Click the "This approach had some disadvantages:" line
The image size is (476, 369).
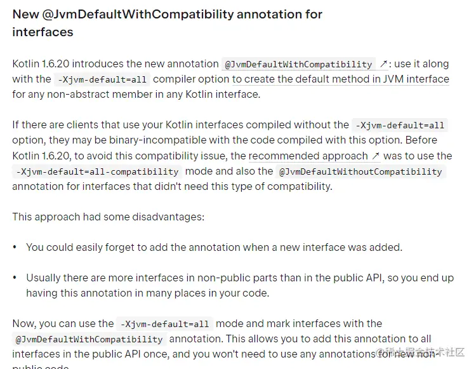click(x=108, y=217)
